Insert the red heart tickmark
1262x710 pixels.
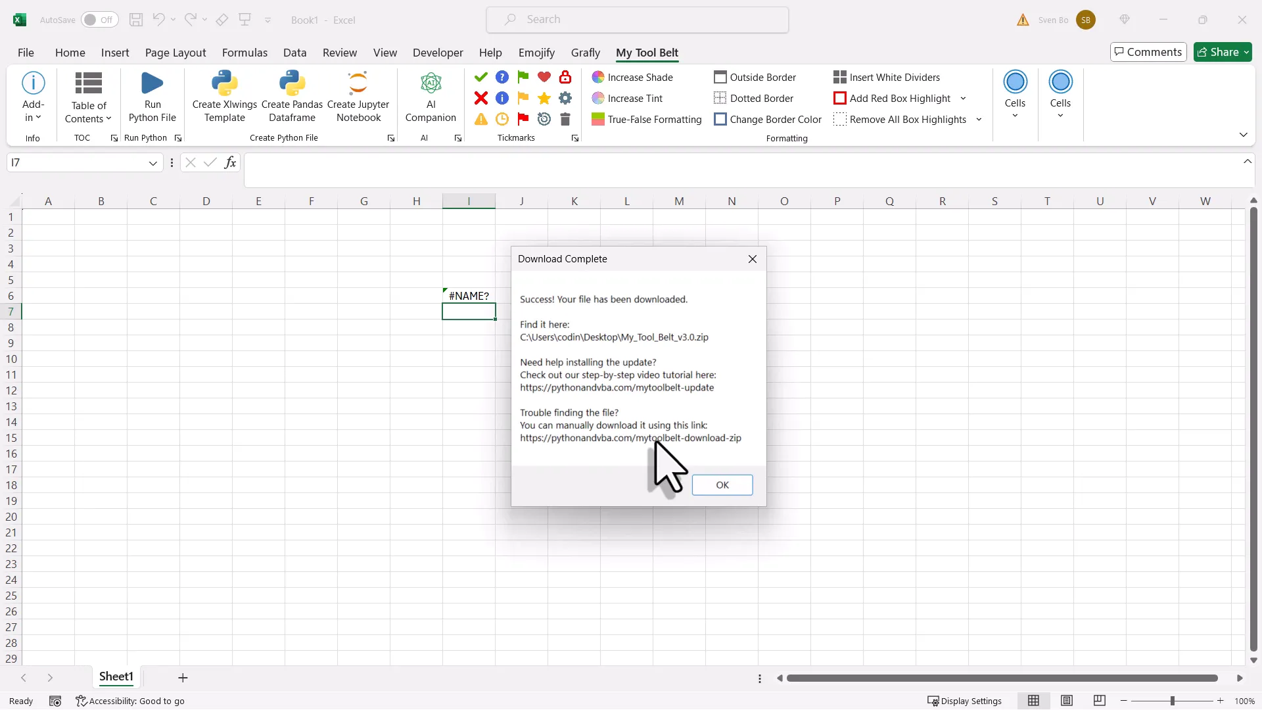click(544, 78)
